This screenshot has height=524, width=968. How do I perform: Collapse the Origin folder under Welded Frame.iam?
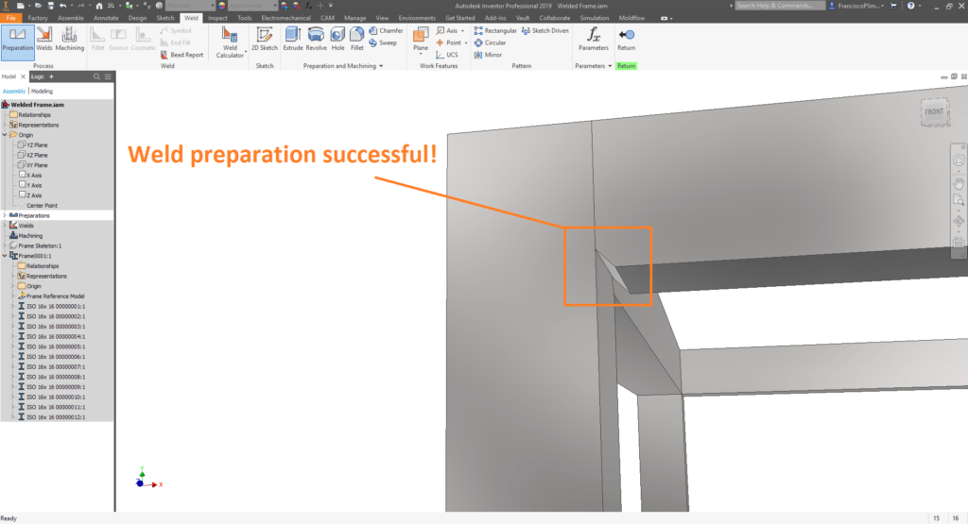click(x=5, y=134)
